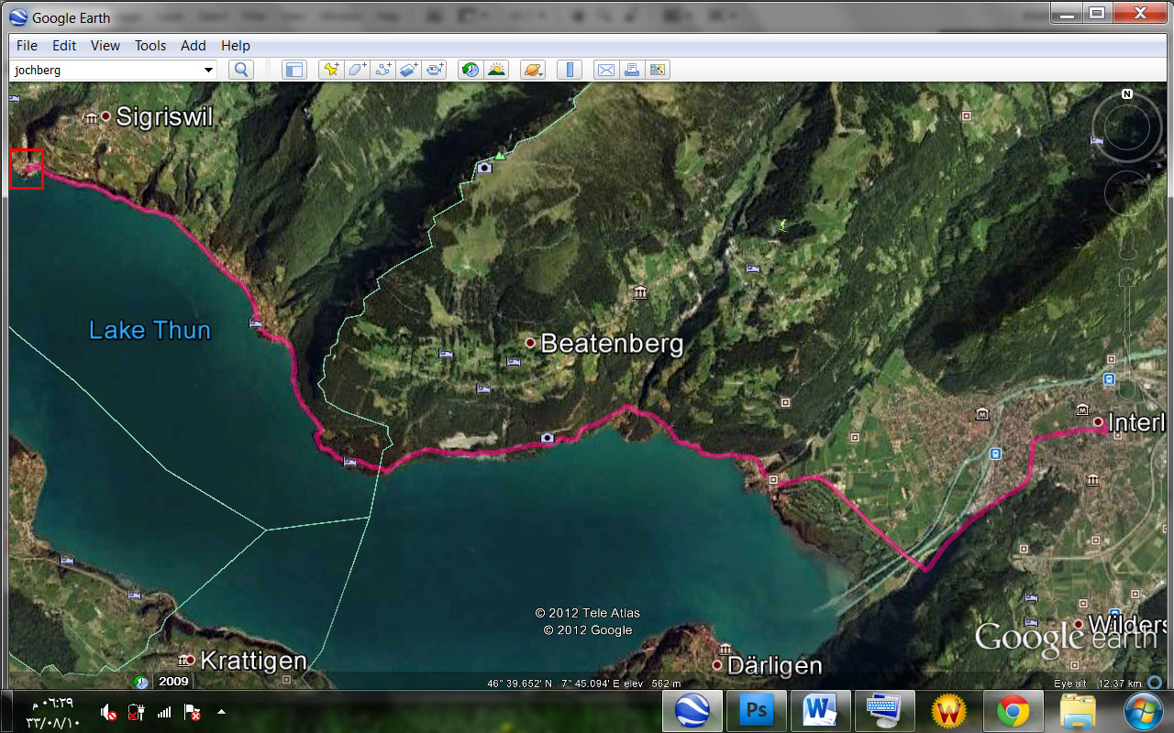1174x733 pixels.
Task: Record a tour with camera icon
Action: 434,70
